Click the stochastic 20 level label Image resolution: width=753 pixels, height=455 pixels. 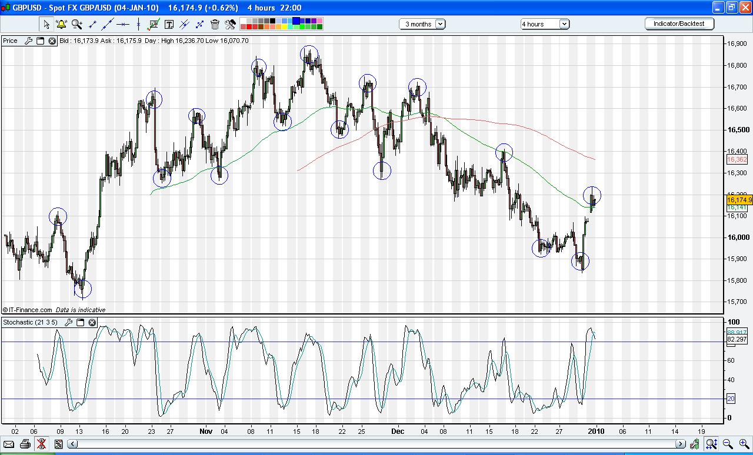click(731, 399)
